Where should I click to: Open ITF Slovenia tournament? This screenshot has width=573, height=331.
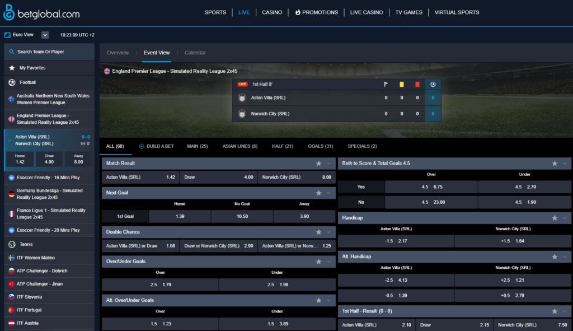[49, 297]
